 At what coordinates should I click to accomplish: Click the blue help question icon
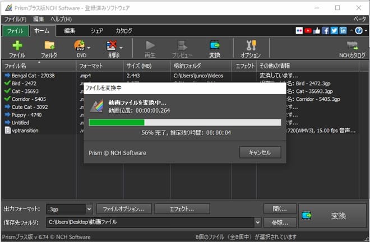359,31
